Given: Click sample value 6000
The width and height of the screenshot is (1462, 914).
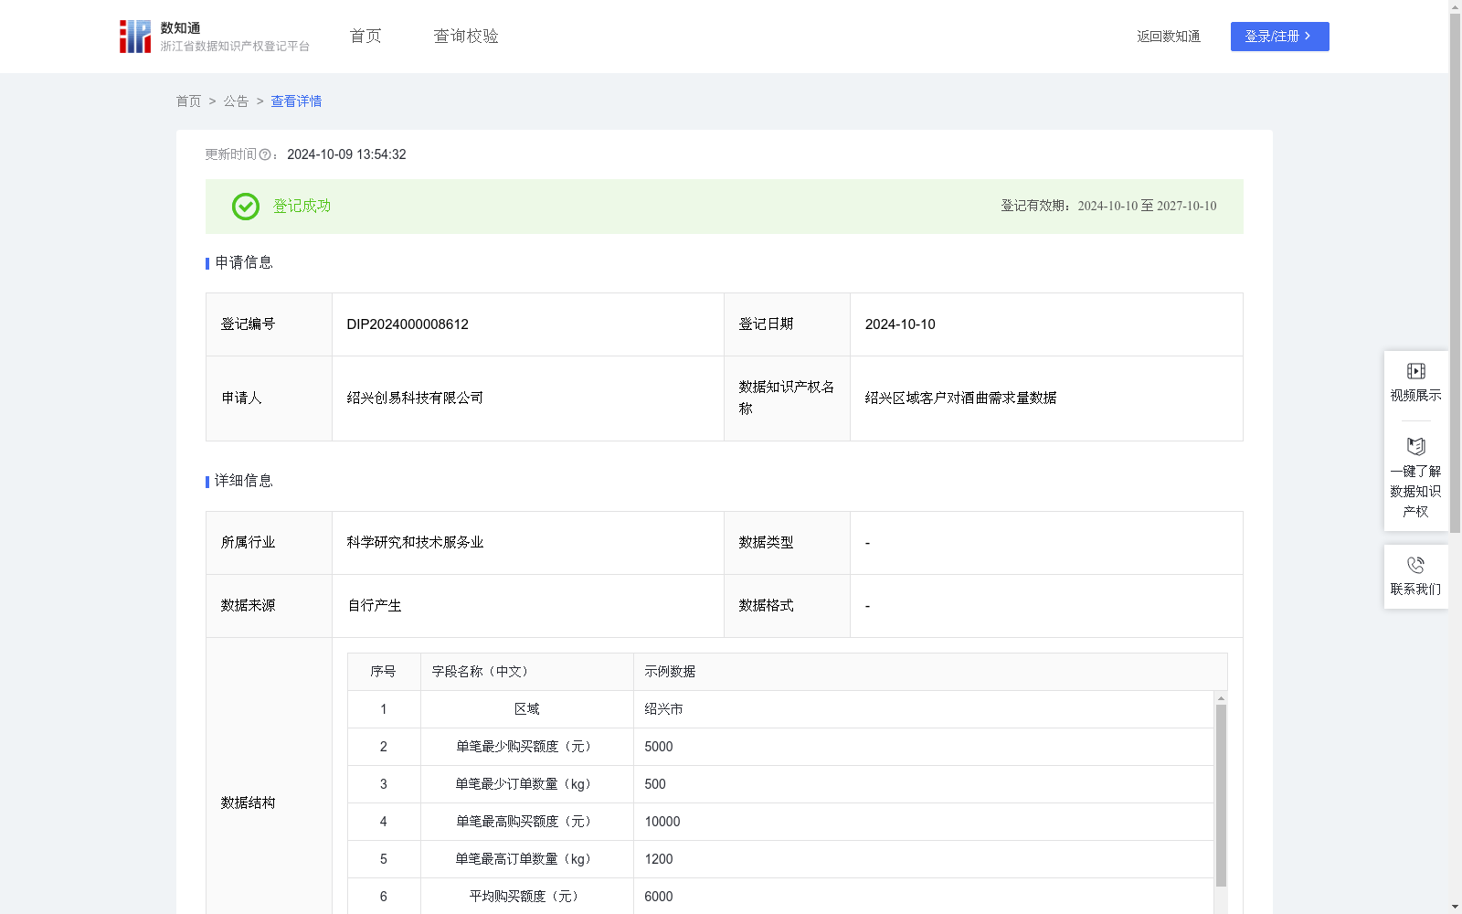Looking at the screenshot, I should (x=659, y=897).
